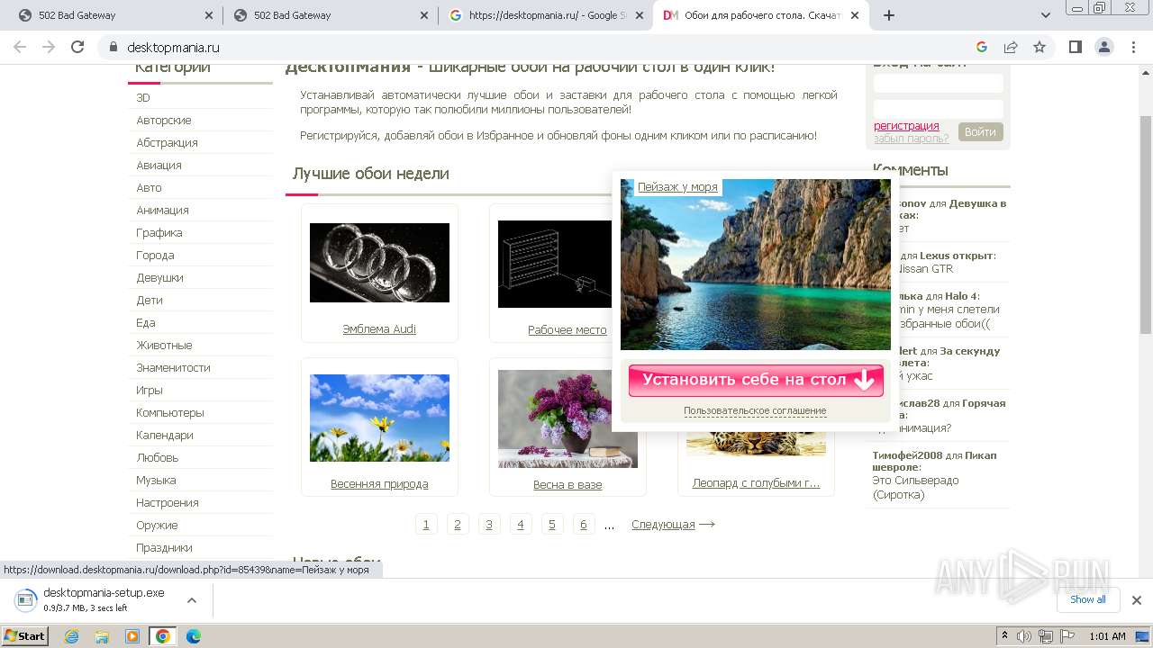The height and width of the screenshot is (648, 1153).
Task: Bookmark this page with the star icon
Action: [x=1040, y=47]
